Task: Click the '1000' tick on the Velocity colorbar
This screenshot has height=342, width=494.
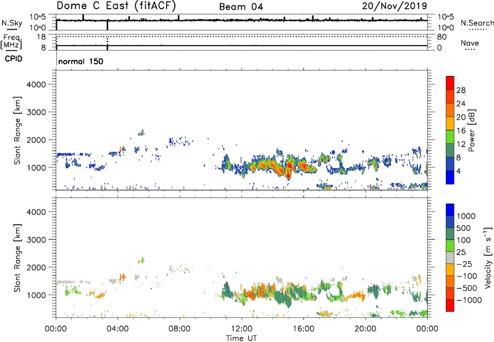Action: (x=466, y=216)
